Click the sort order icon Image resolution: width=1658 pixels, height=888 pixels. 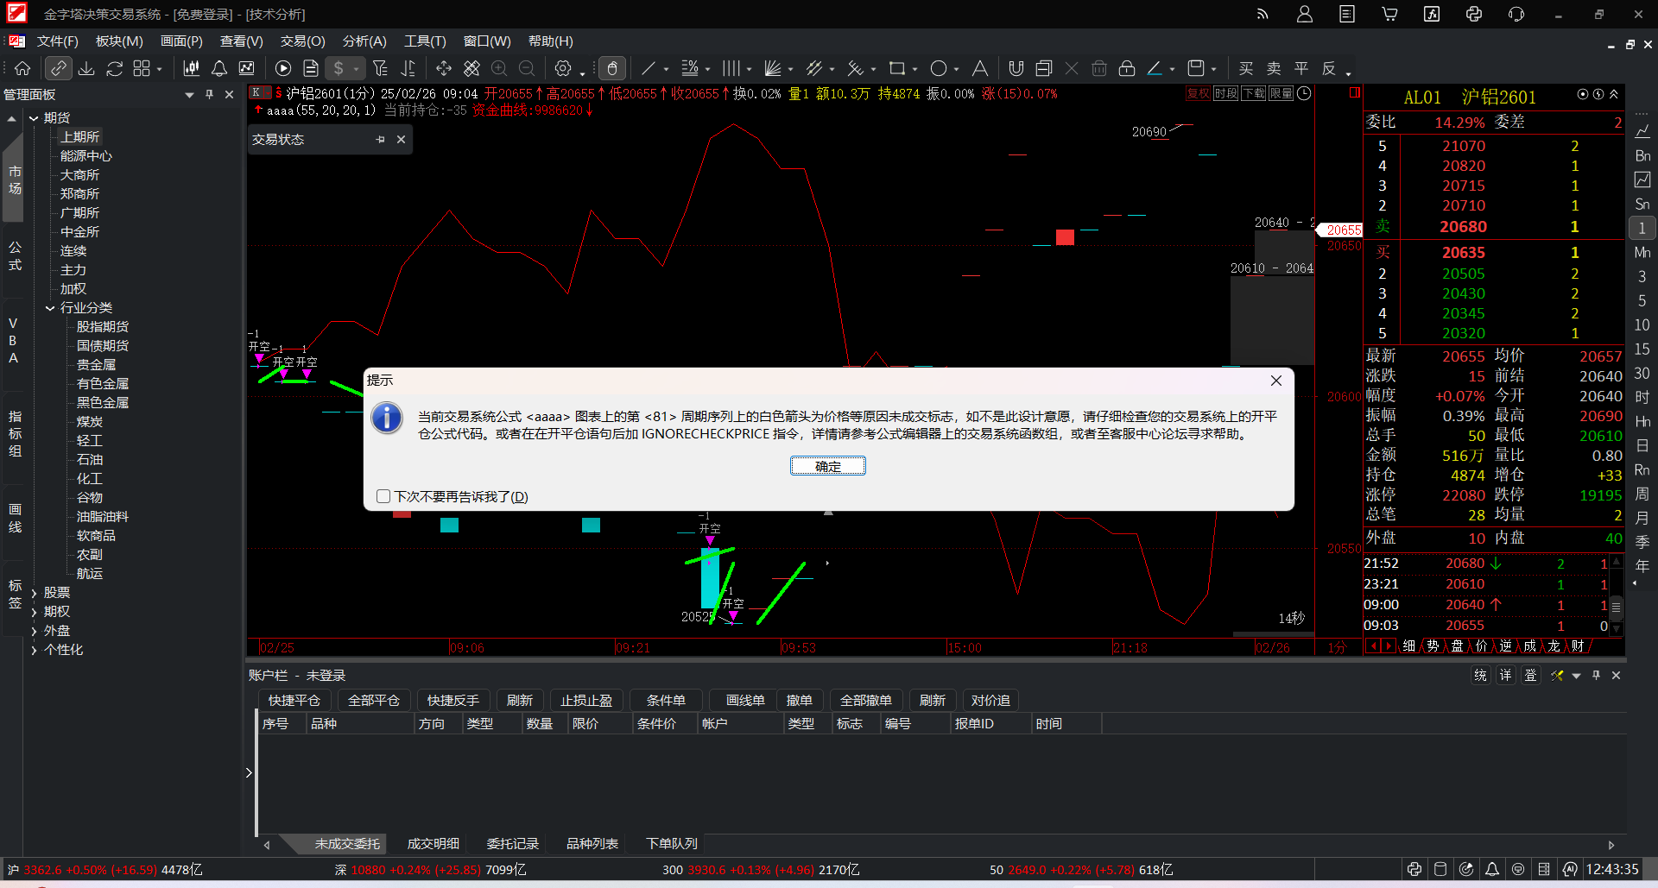408,68
